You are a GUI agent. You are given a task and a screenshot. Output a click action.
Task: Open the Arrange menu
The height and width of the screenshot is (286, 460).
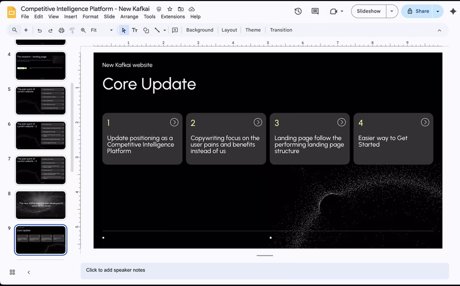pos(129,17)
